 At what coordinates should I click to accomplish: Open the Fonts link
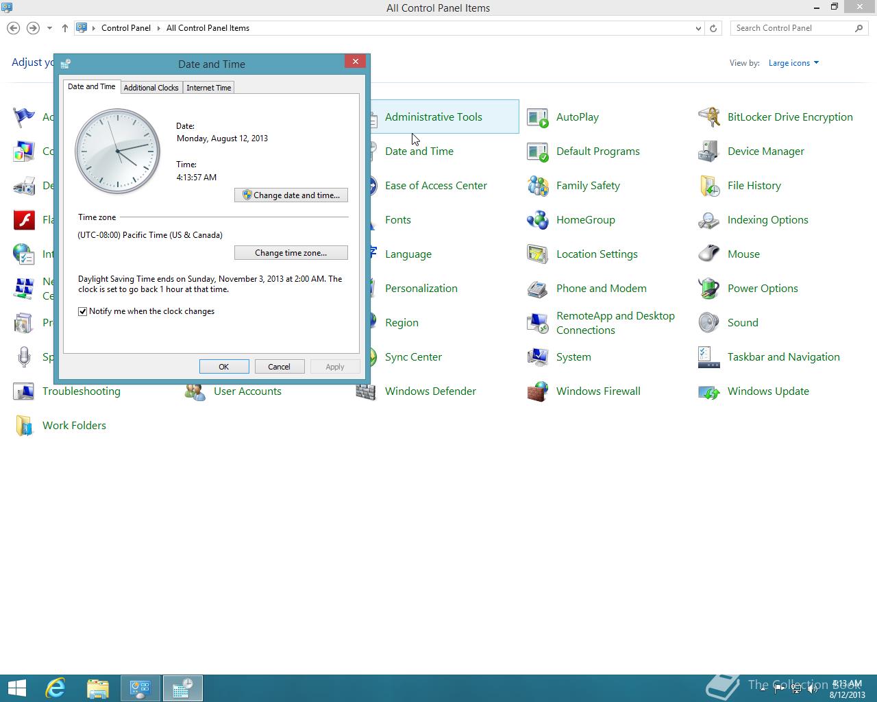[398, 220]
